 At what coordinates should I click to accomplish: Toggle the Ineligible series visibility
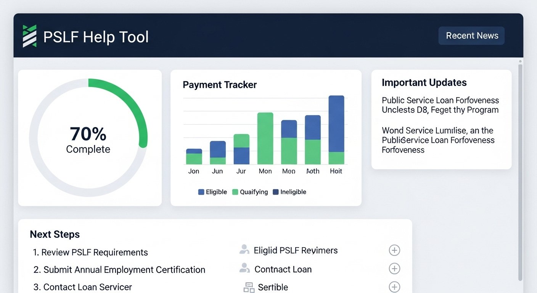289,192
